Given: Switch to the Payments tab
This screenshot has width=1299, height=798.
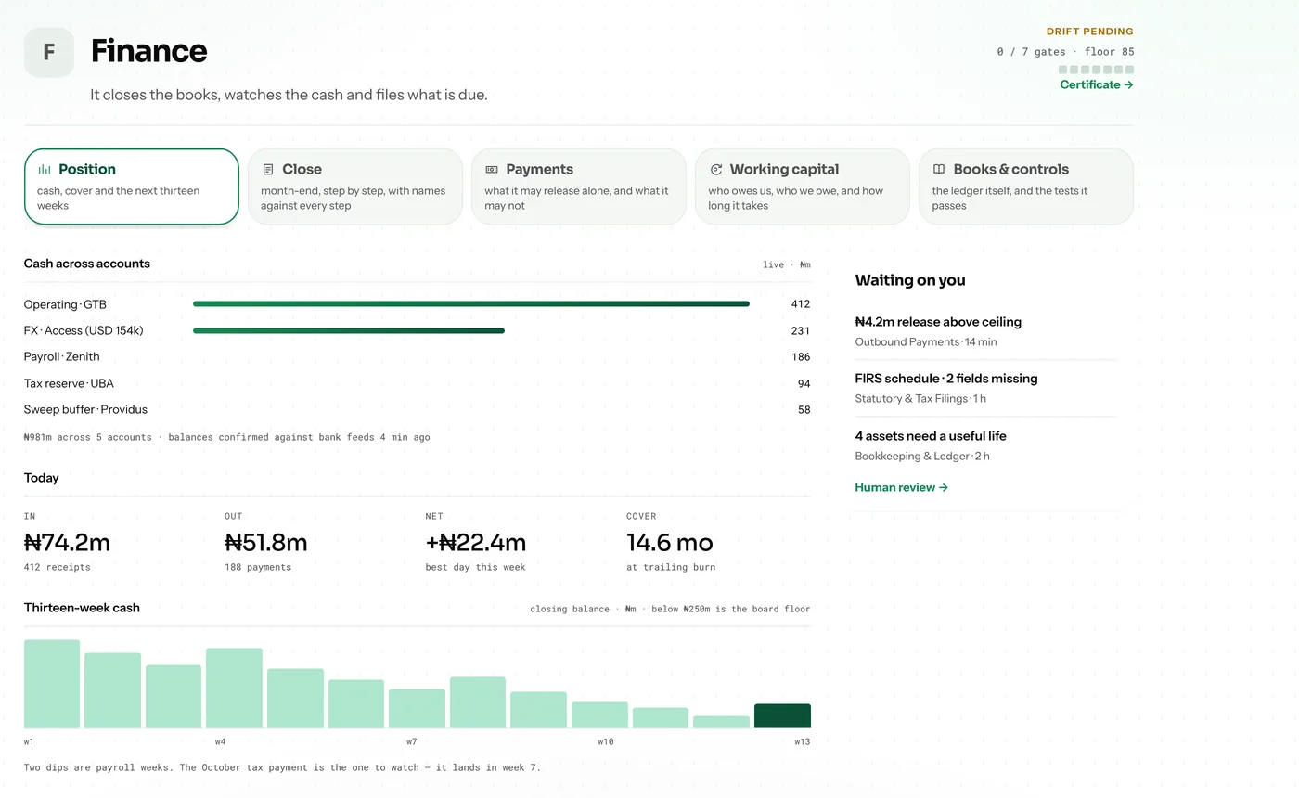Looking at the screenshot, I should [x=579, y=187].
